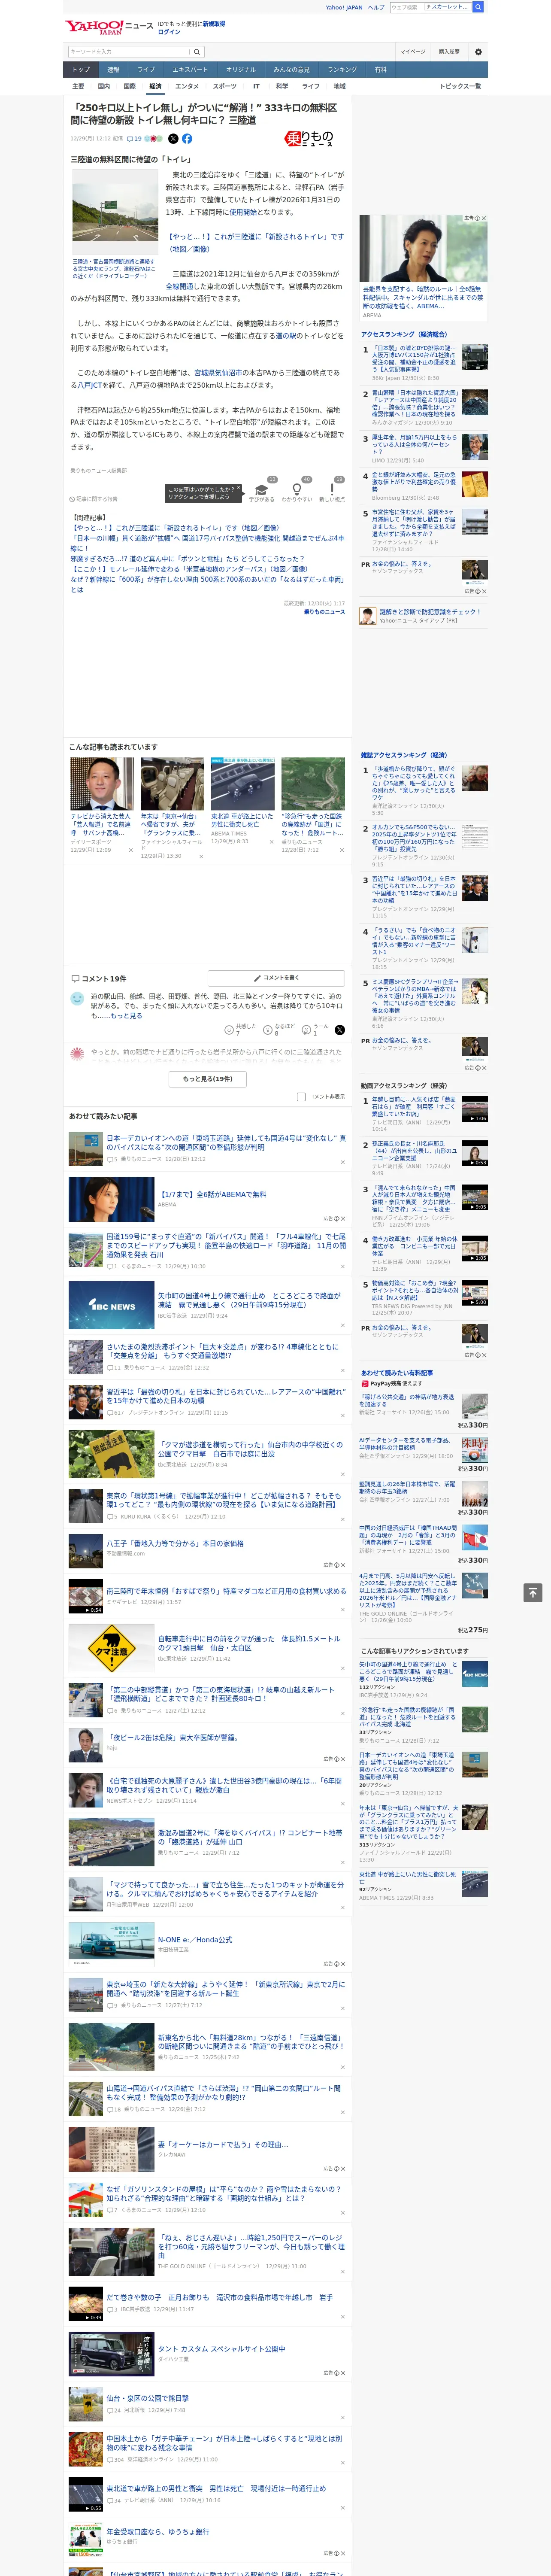Open the 日本一デカいイオン東埼玉道路 article
Image resolution: width=551 pixels, height=2576 pixels.
click(226, 1142)
